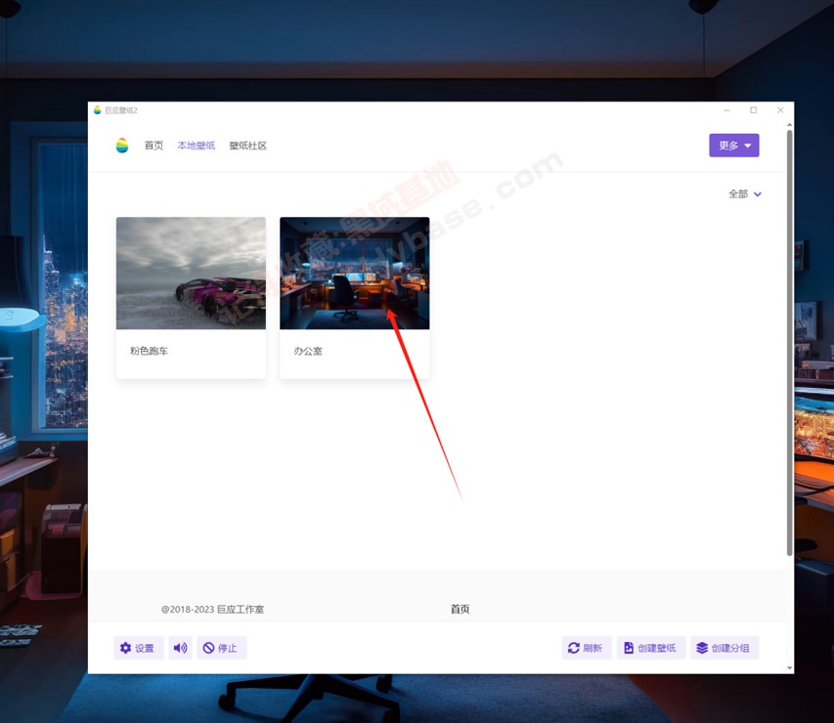Click the colorful egg app logo
The height and width of the screenshot is (723, 834).
pyautogui.click(x=122, y=146)
